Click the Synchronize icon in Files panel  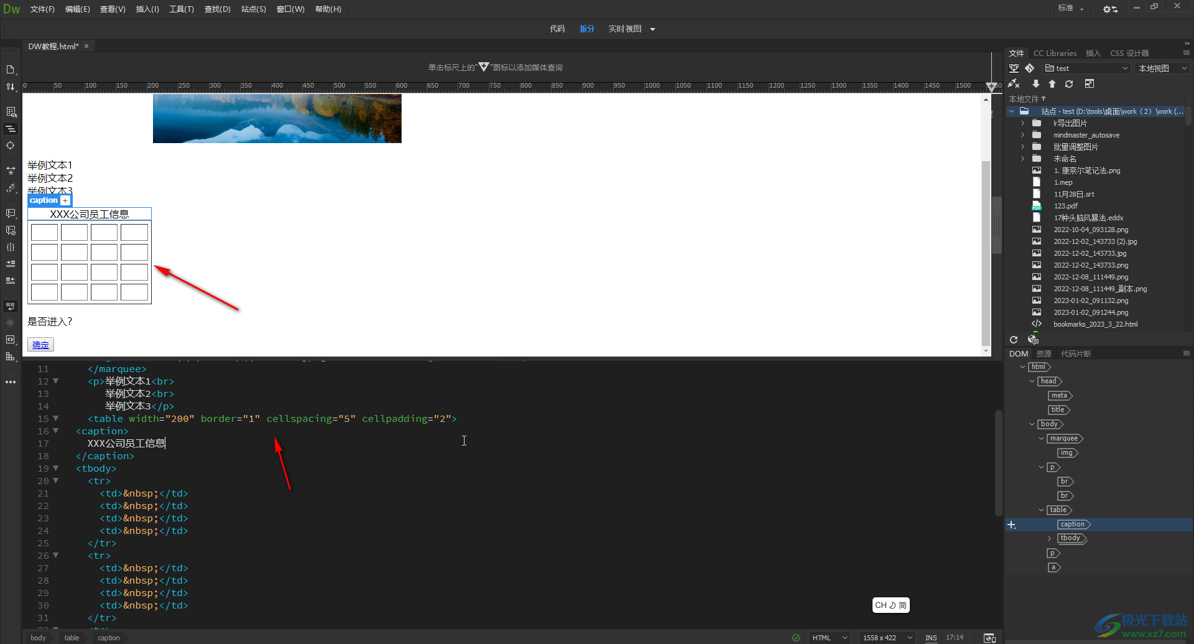tap(1069, 84)
